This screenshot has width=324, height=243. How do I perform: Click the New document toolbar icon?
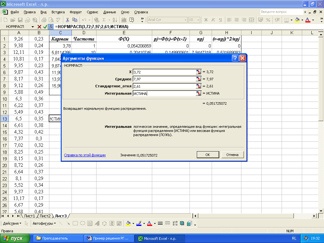point(6,20)
